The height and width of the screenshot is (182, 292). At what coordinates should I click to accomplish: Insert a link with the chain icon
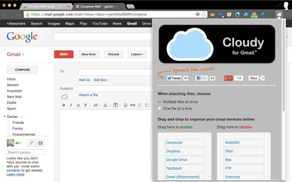click(132, 105)
